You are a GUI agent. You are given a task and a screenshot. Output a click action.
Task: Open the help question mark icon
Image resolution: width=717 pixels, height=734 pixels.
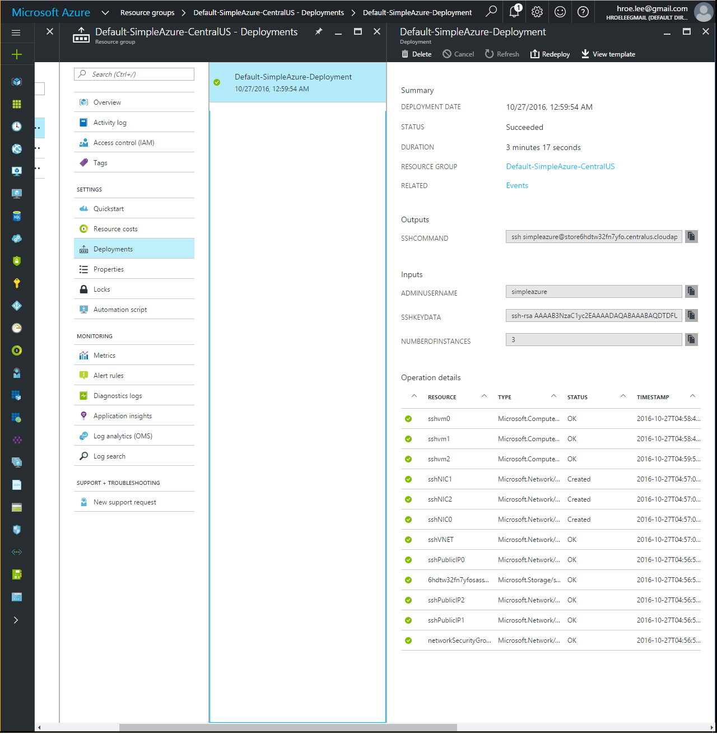click(x=583, y=12)
